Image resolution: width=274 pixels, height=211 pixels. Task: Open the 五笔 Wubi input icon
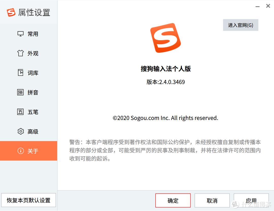[20, 112]
